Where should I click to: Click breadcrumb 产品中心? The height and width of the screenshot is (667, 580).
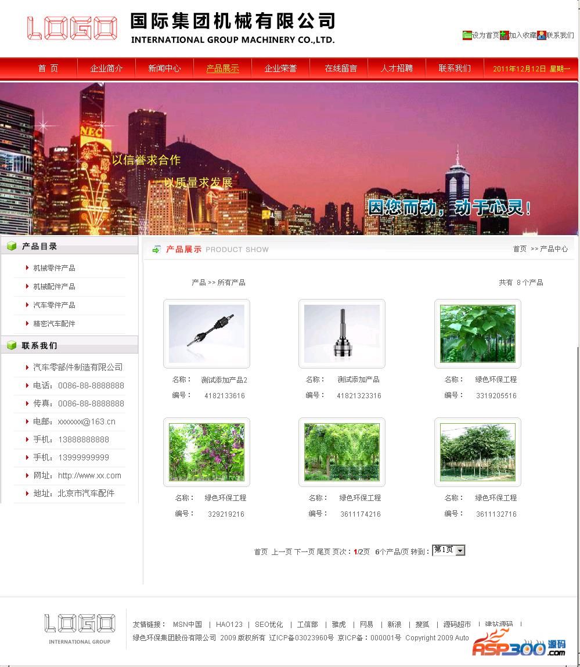pos(554,249)
